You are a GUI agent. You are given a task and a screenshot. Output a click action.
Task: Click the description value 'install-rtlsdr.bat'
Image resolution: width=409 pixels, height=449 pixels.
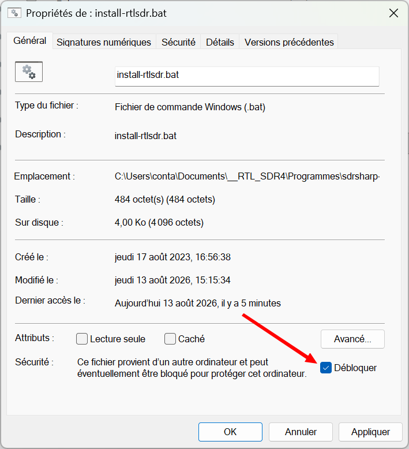click(145, 136)
